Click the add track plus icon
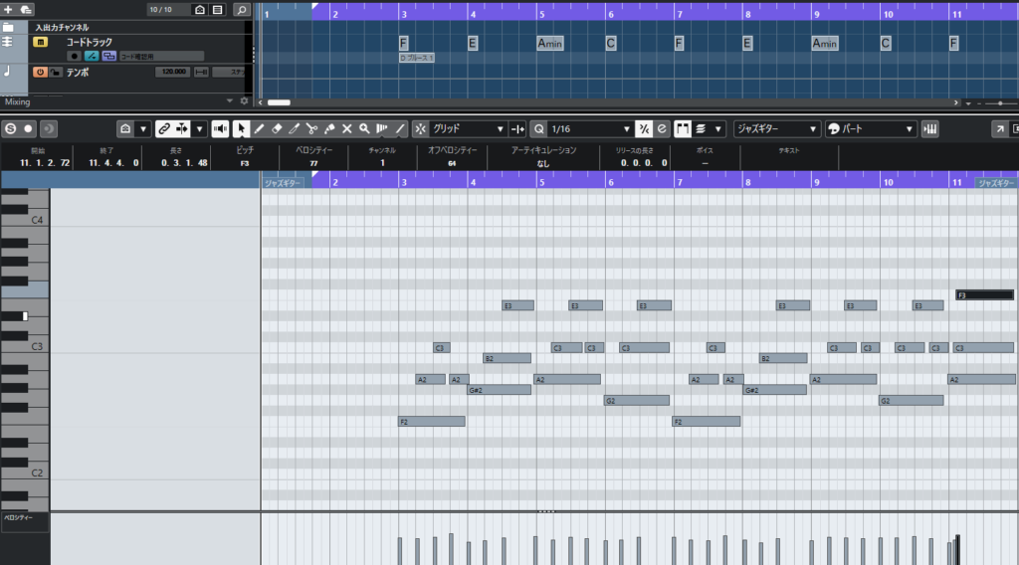The width and height of the screenshot is (1019, 565). (8, 9)
